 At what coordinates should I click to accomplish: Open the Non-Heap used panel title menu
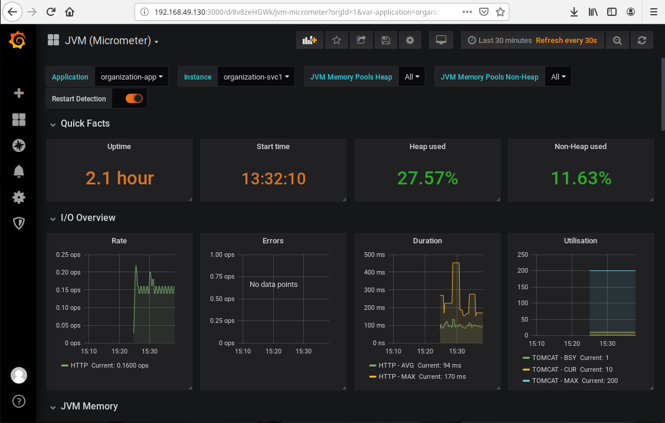tap(581, 147)
